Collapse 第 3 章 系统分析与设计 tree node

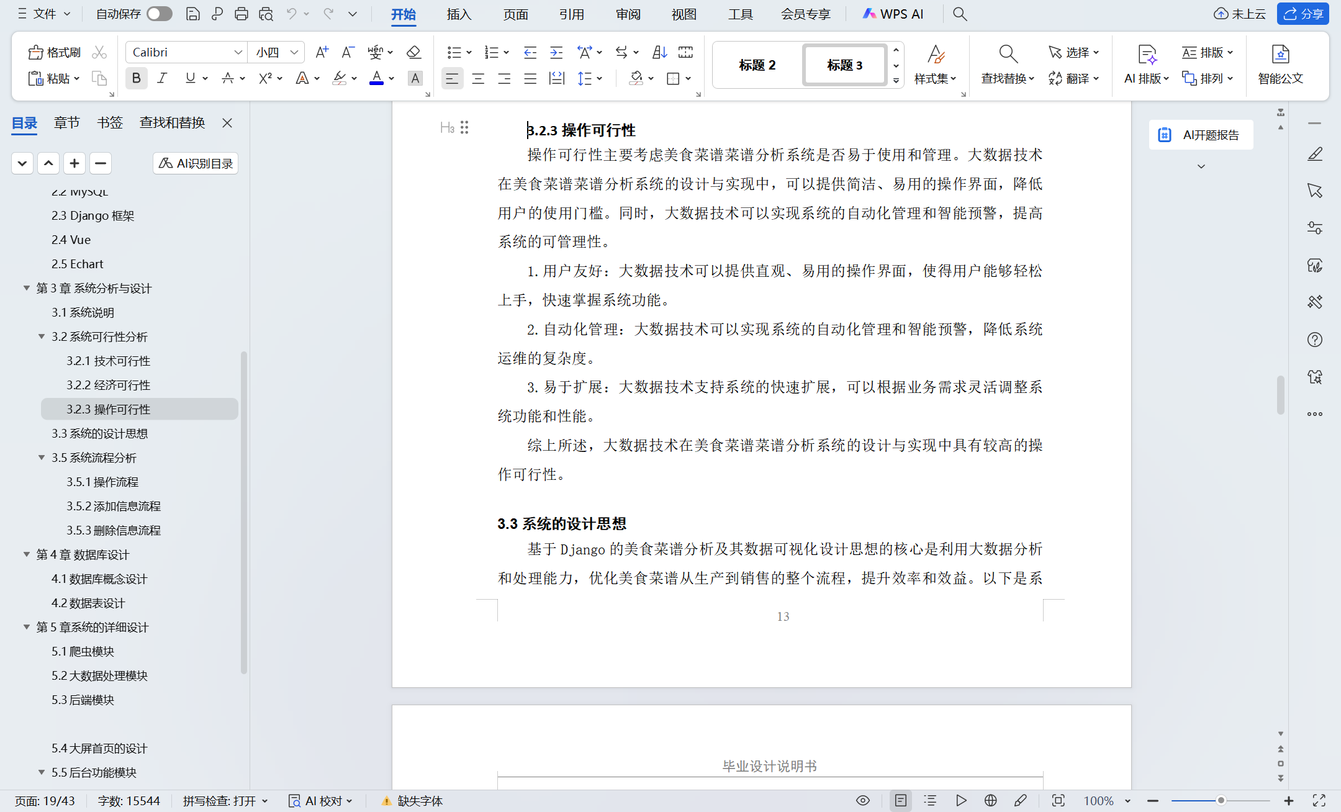pos(27,287)
